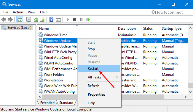193x112 pixels.
Task: Select the Work Folders service
Action: (x=54, y=75)
